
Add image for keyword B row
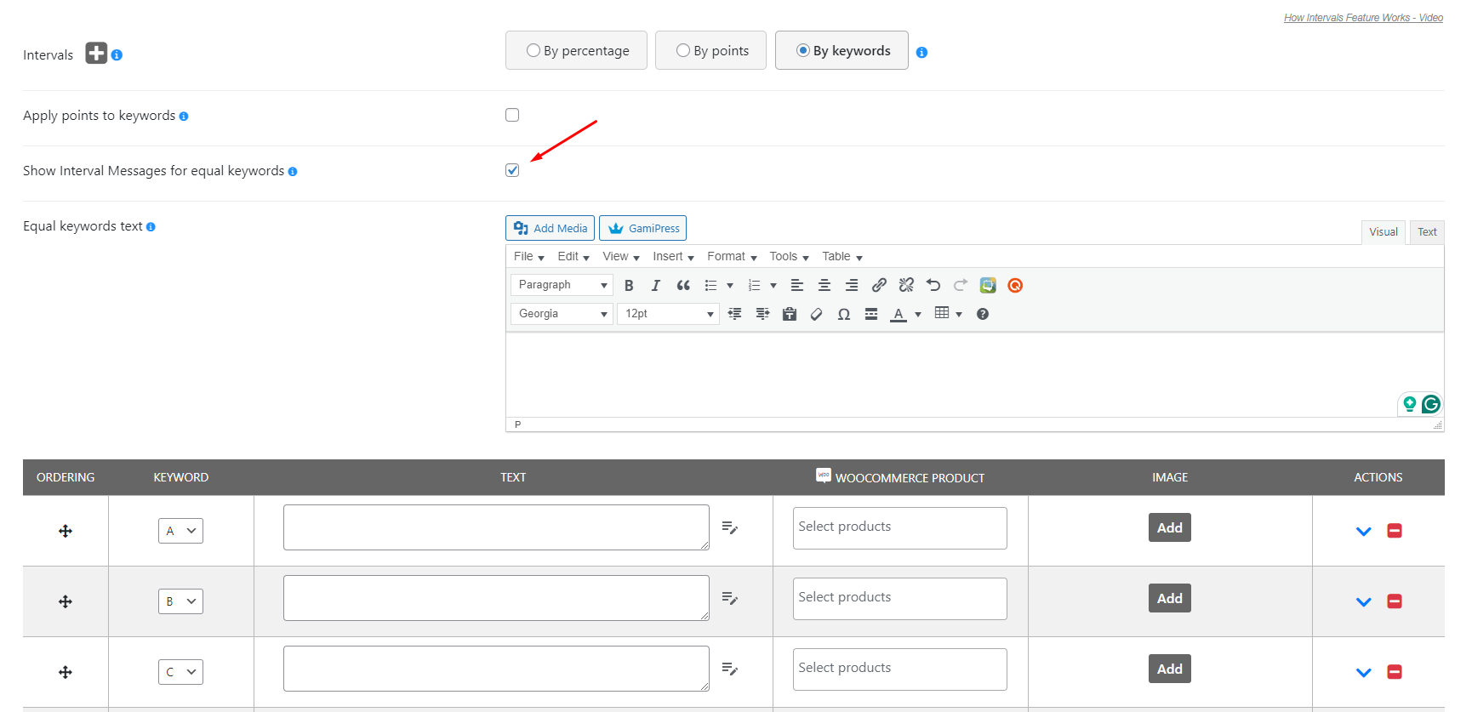(x=1170, y=598)
